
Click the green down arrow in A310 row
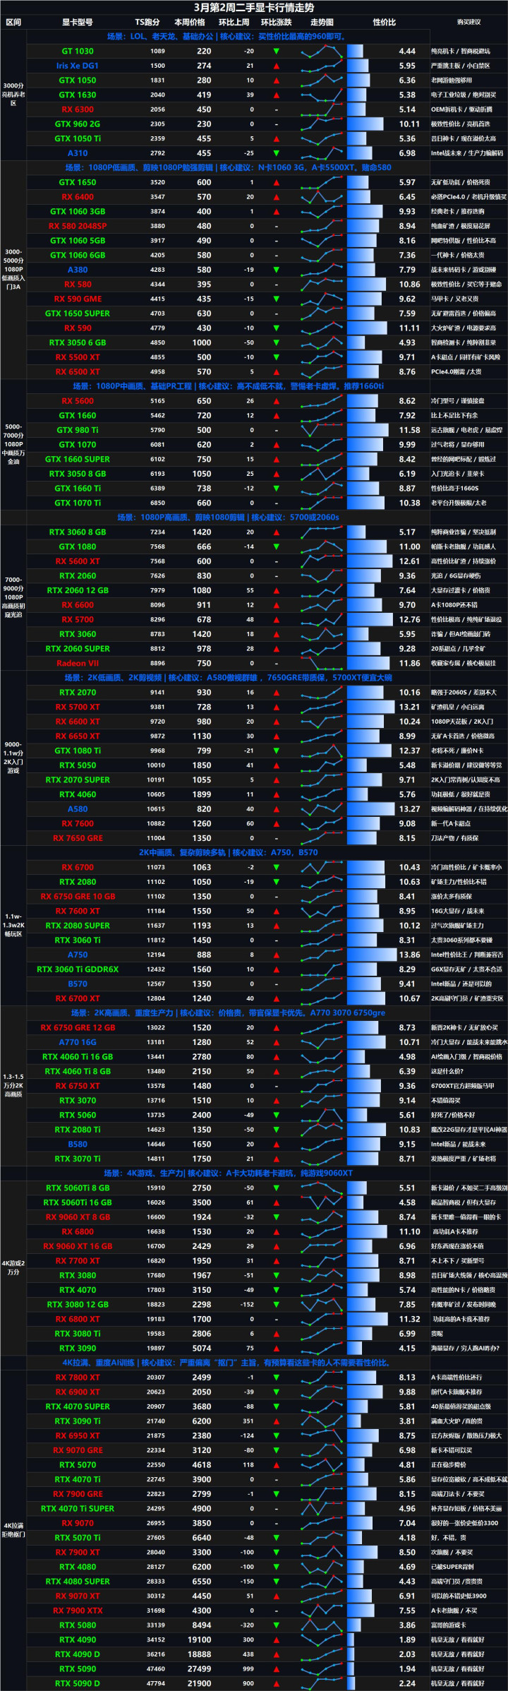276,153
